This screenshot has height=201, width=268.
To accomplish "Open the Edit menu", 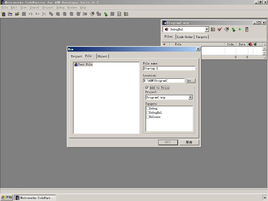I will pos(14,8).
